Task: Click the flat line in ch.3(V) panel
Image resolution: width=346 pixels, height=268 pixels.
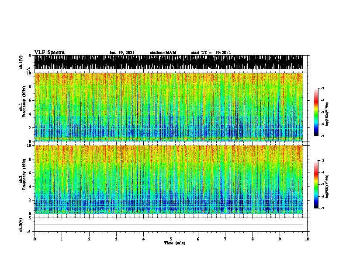Action: [169, 225]
